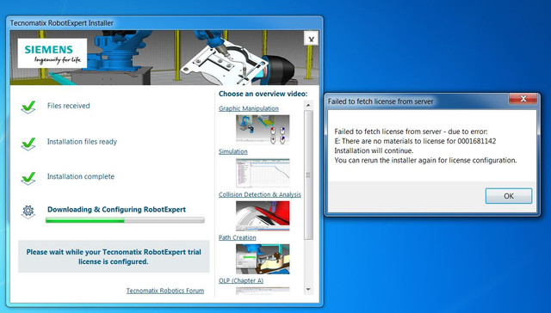This screenshot has width=551, height=313.
Task: Close the Failed to fetch license dialog
Action: point(523,99)
